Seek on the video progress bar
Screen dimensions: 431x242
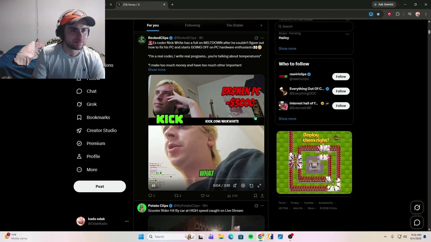[206, 179]
